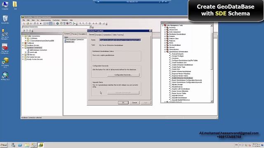Open the Recycle Bin desktop icon
The width and height of the screenshot is (264, 148).
tap(5, 19)
